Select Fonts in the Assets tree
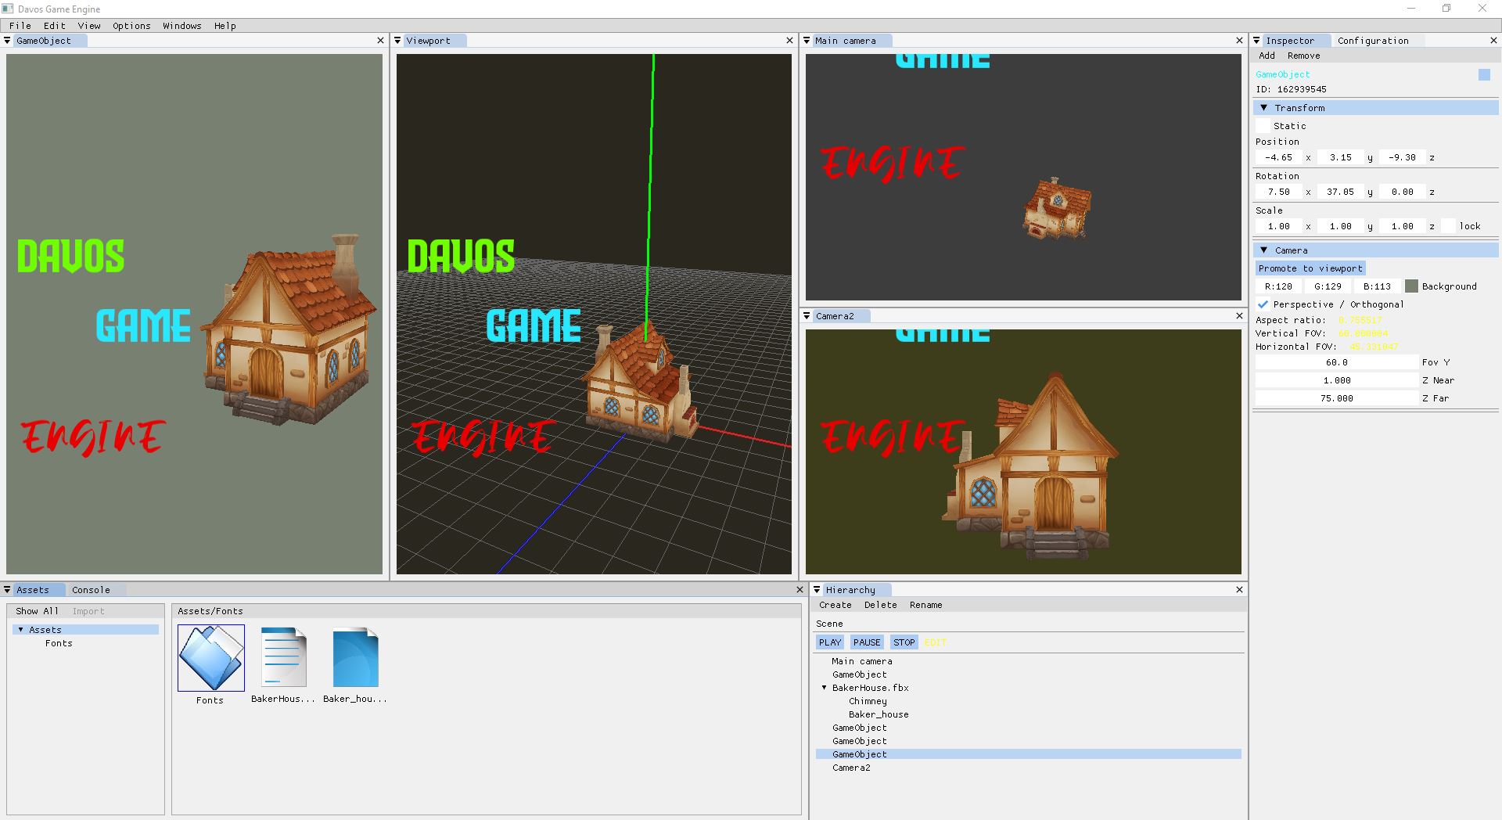 pyautogui.click(x=59, y=643)
